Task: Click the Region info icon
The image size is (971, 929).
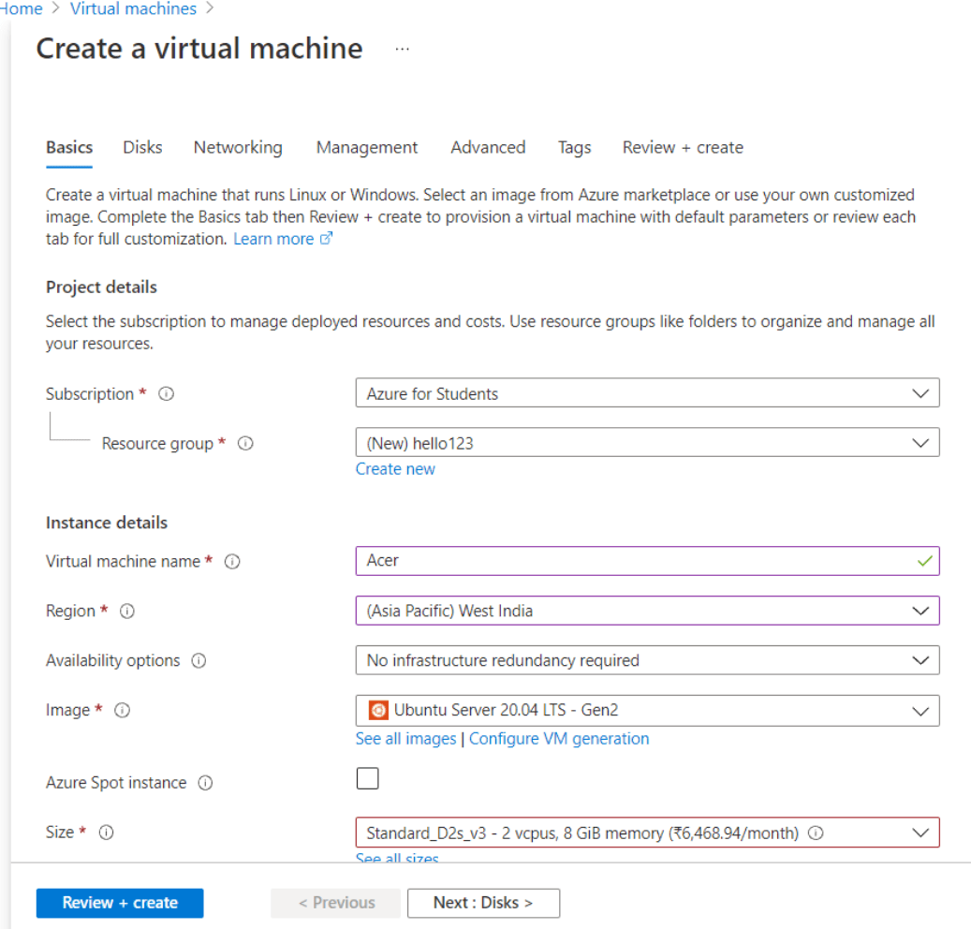Action: click(127, 612)
